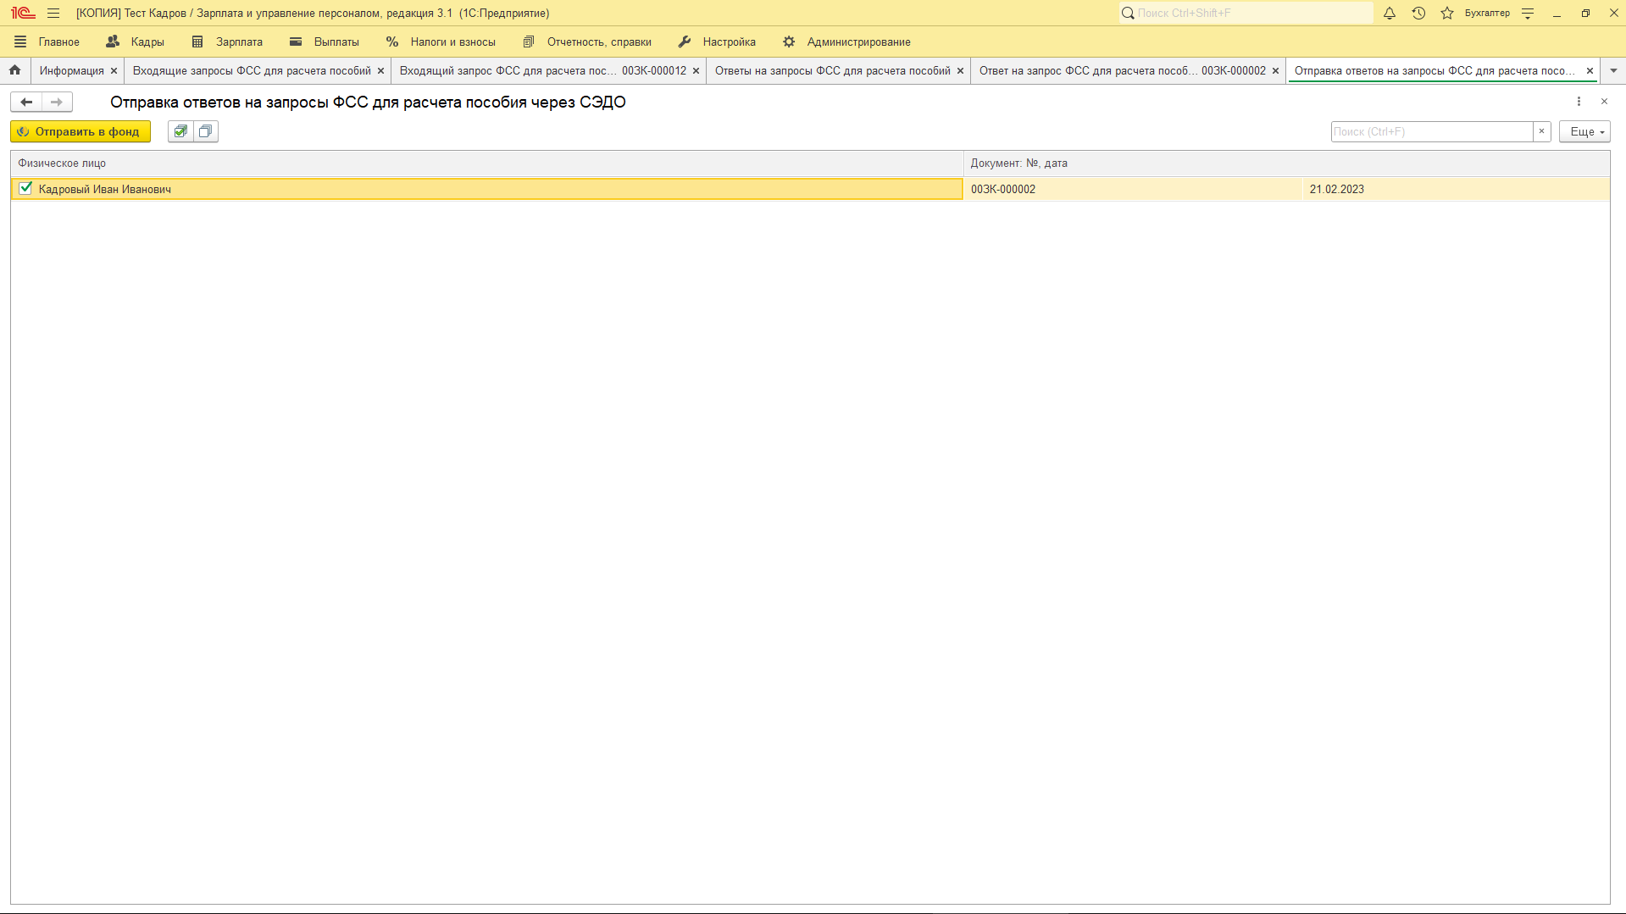Screen dimensions: 1626x914
Task: Open the main hamburger menu in title bar
Action: click(x=53, y=13)
